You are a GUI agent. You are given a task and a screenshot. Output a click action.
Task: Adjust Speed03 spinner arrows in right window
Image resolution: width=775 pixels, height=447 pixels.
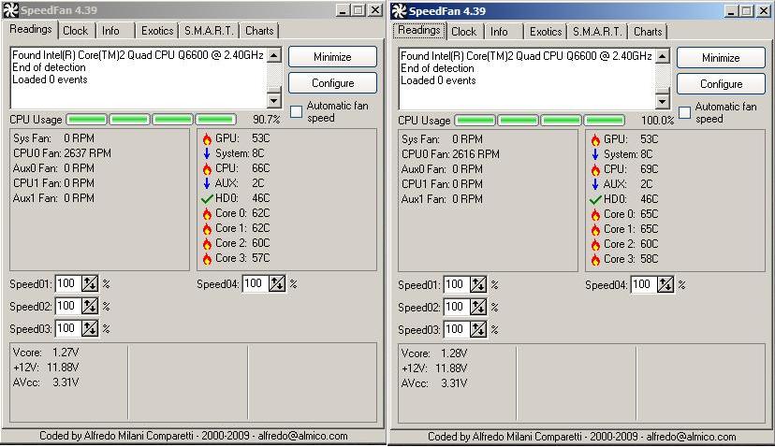[x=478, y=329]
